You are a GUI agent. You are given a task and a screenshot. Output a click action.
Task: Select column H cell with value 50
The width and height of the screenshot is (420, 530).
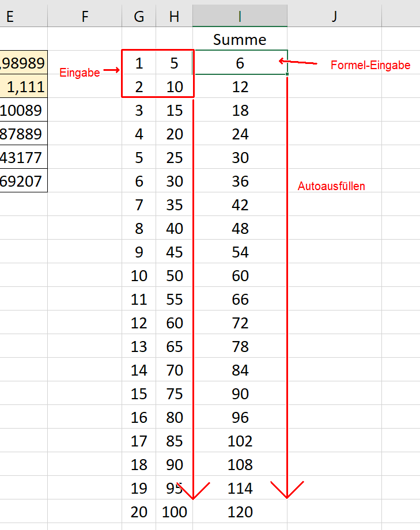(174, 276)
